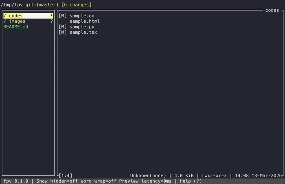Click the slash folder icon before images
Viewport: 285px width, 184px height.
(x=4, y=21)
